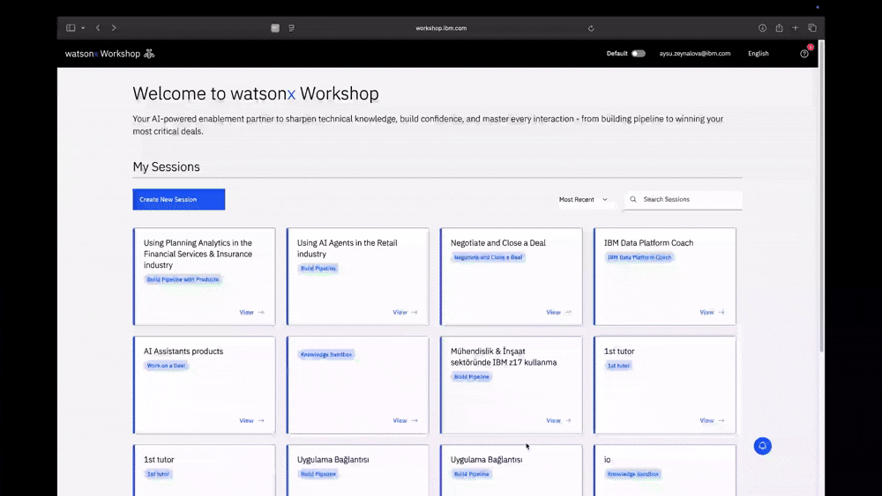Click the workshop.ibm.com address bar
This screenshot has height=496, width=882.
441,28
